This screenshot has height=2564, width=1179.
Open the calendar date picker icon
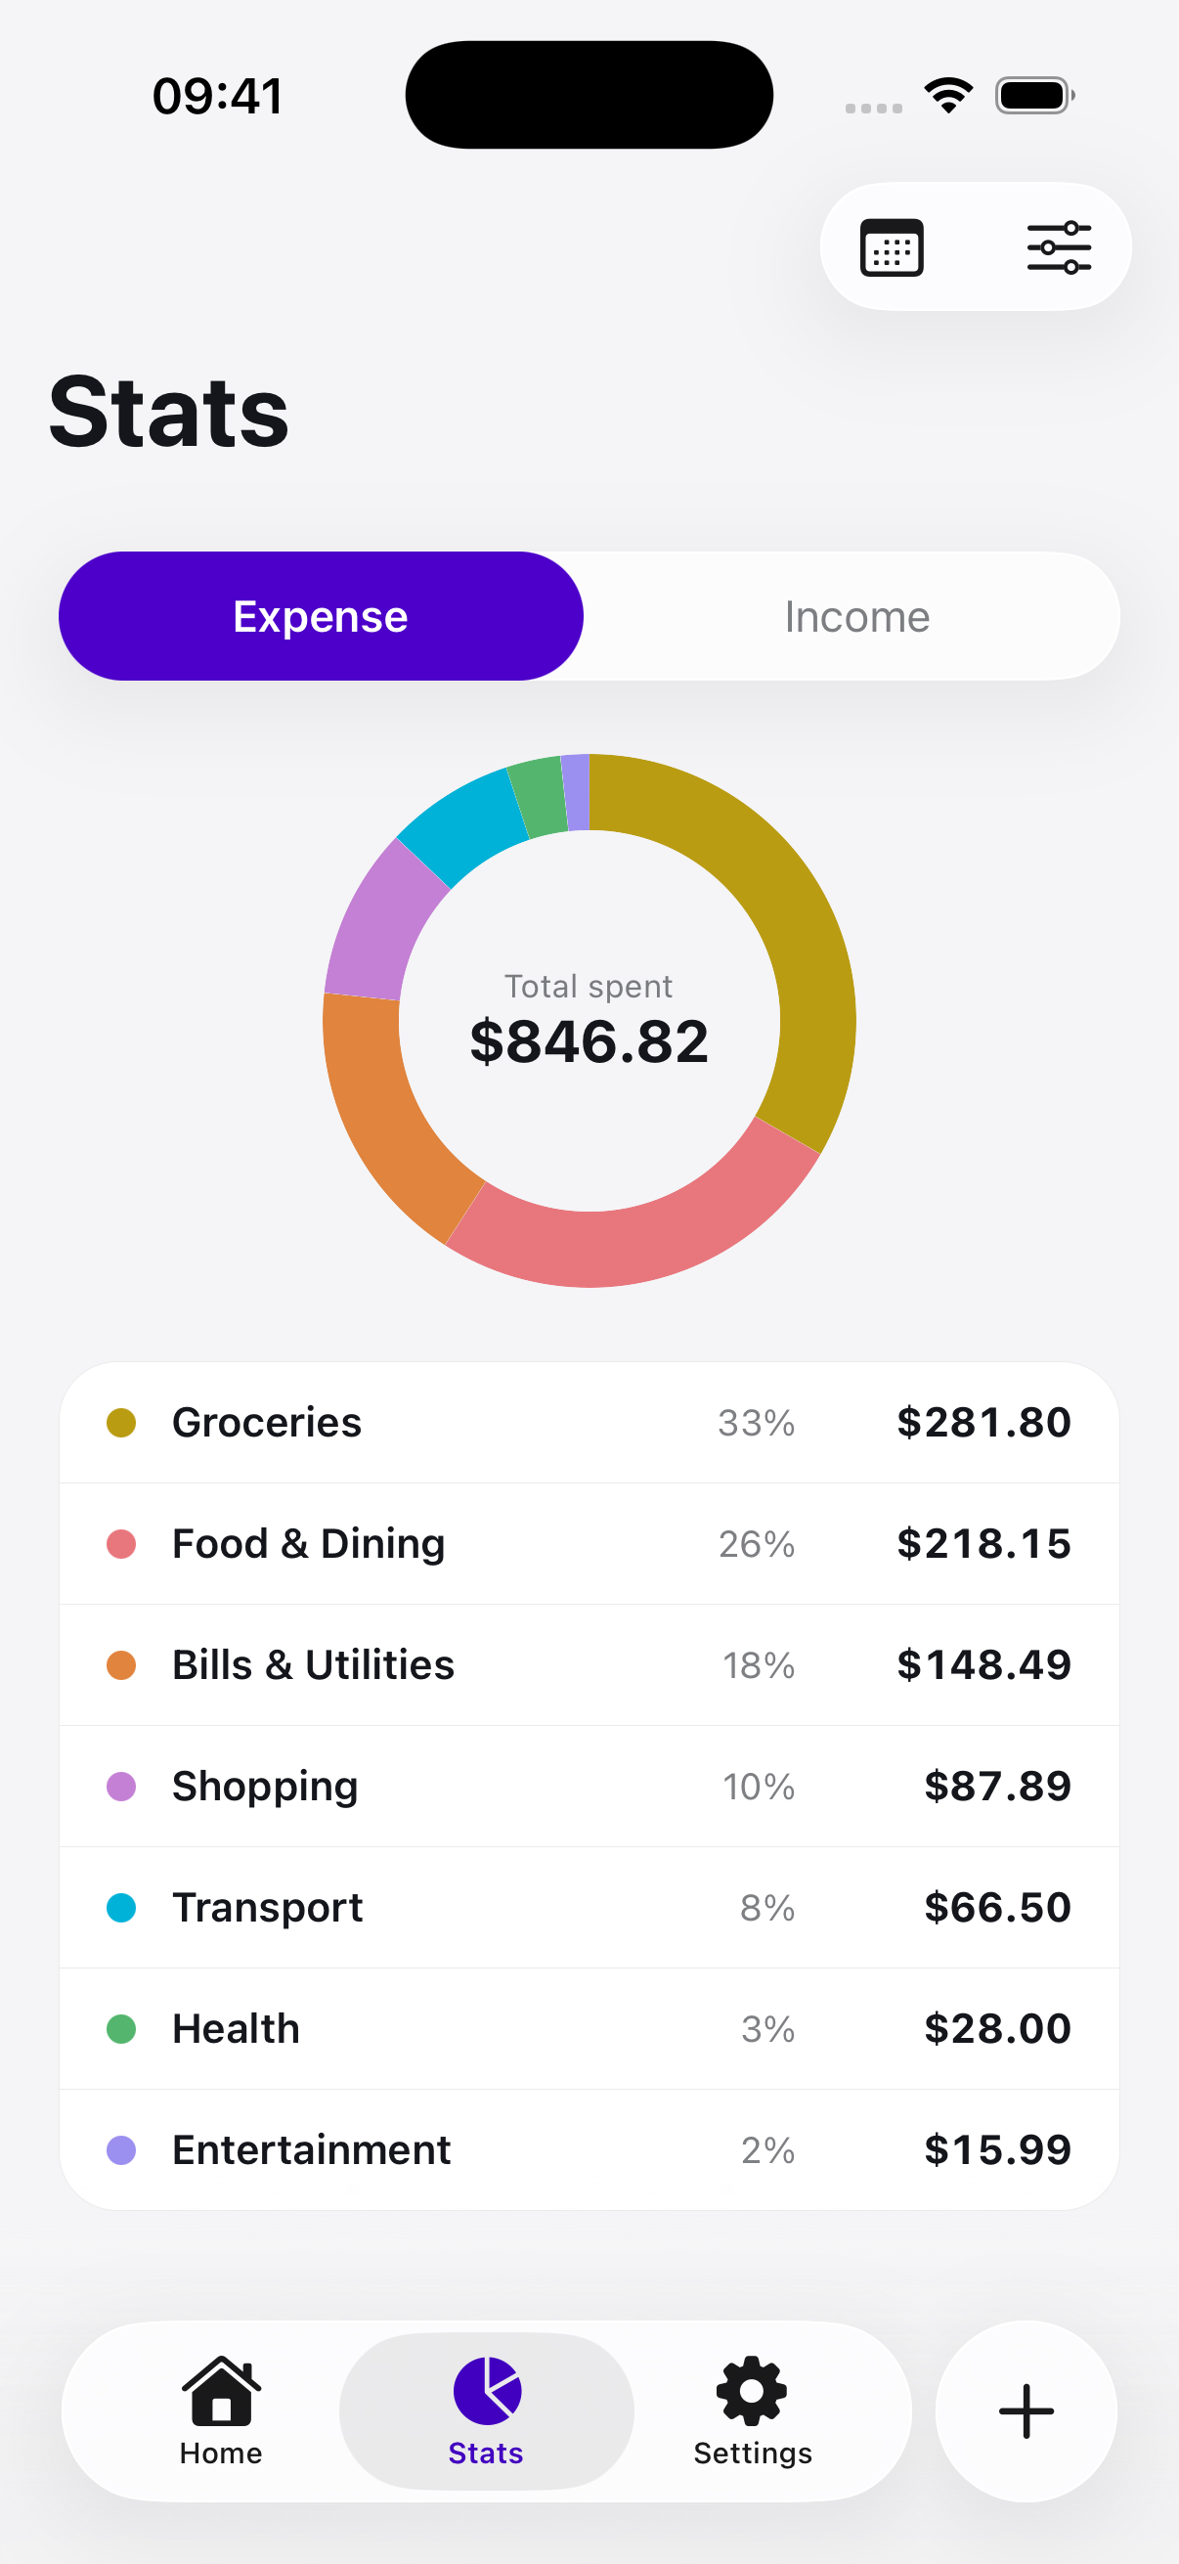pyautogui.click(x=891, y=246)
